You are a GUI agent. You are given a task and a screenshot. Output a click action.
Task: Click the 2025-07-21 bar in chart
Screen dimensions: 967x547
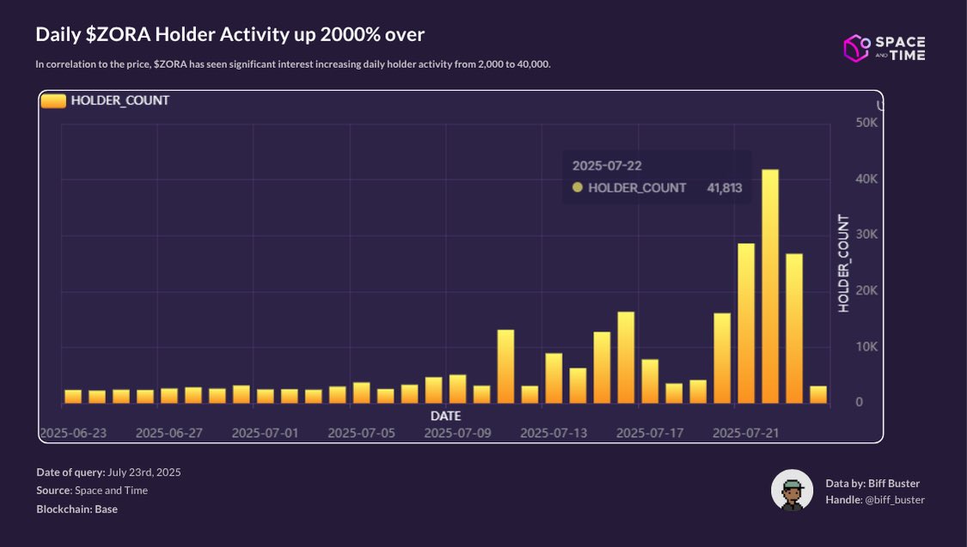pyautogui.click(x=746, y=324)
